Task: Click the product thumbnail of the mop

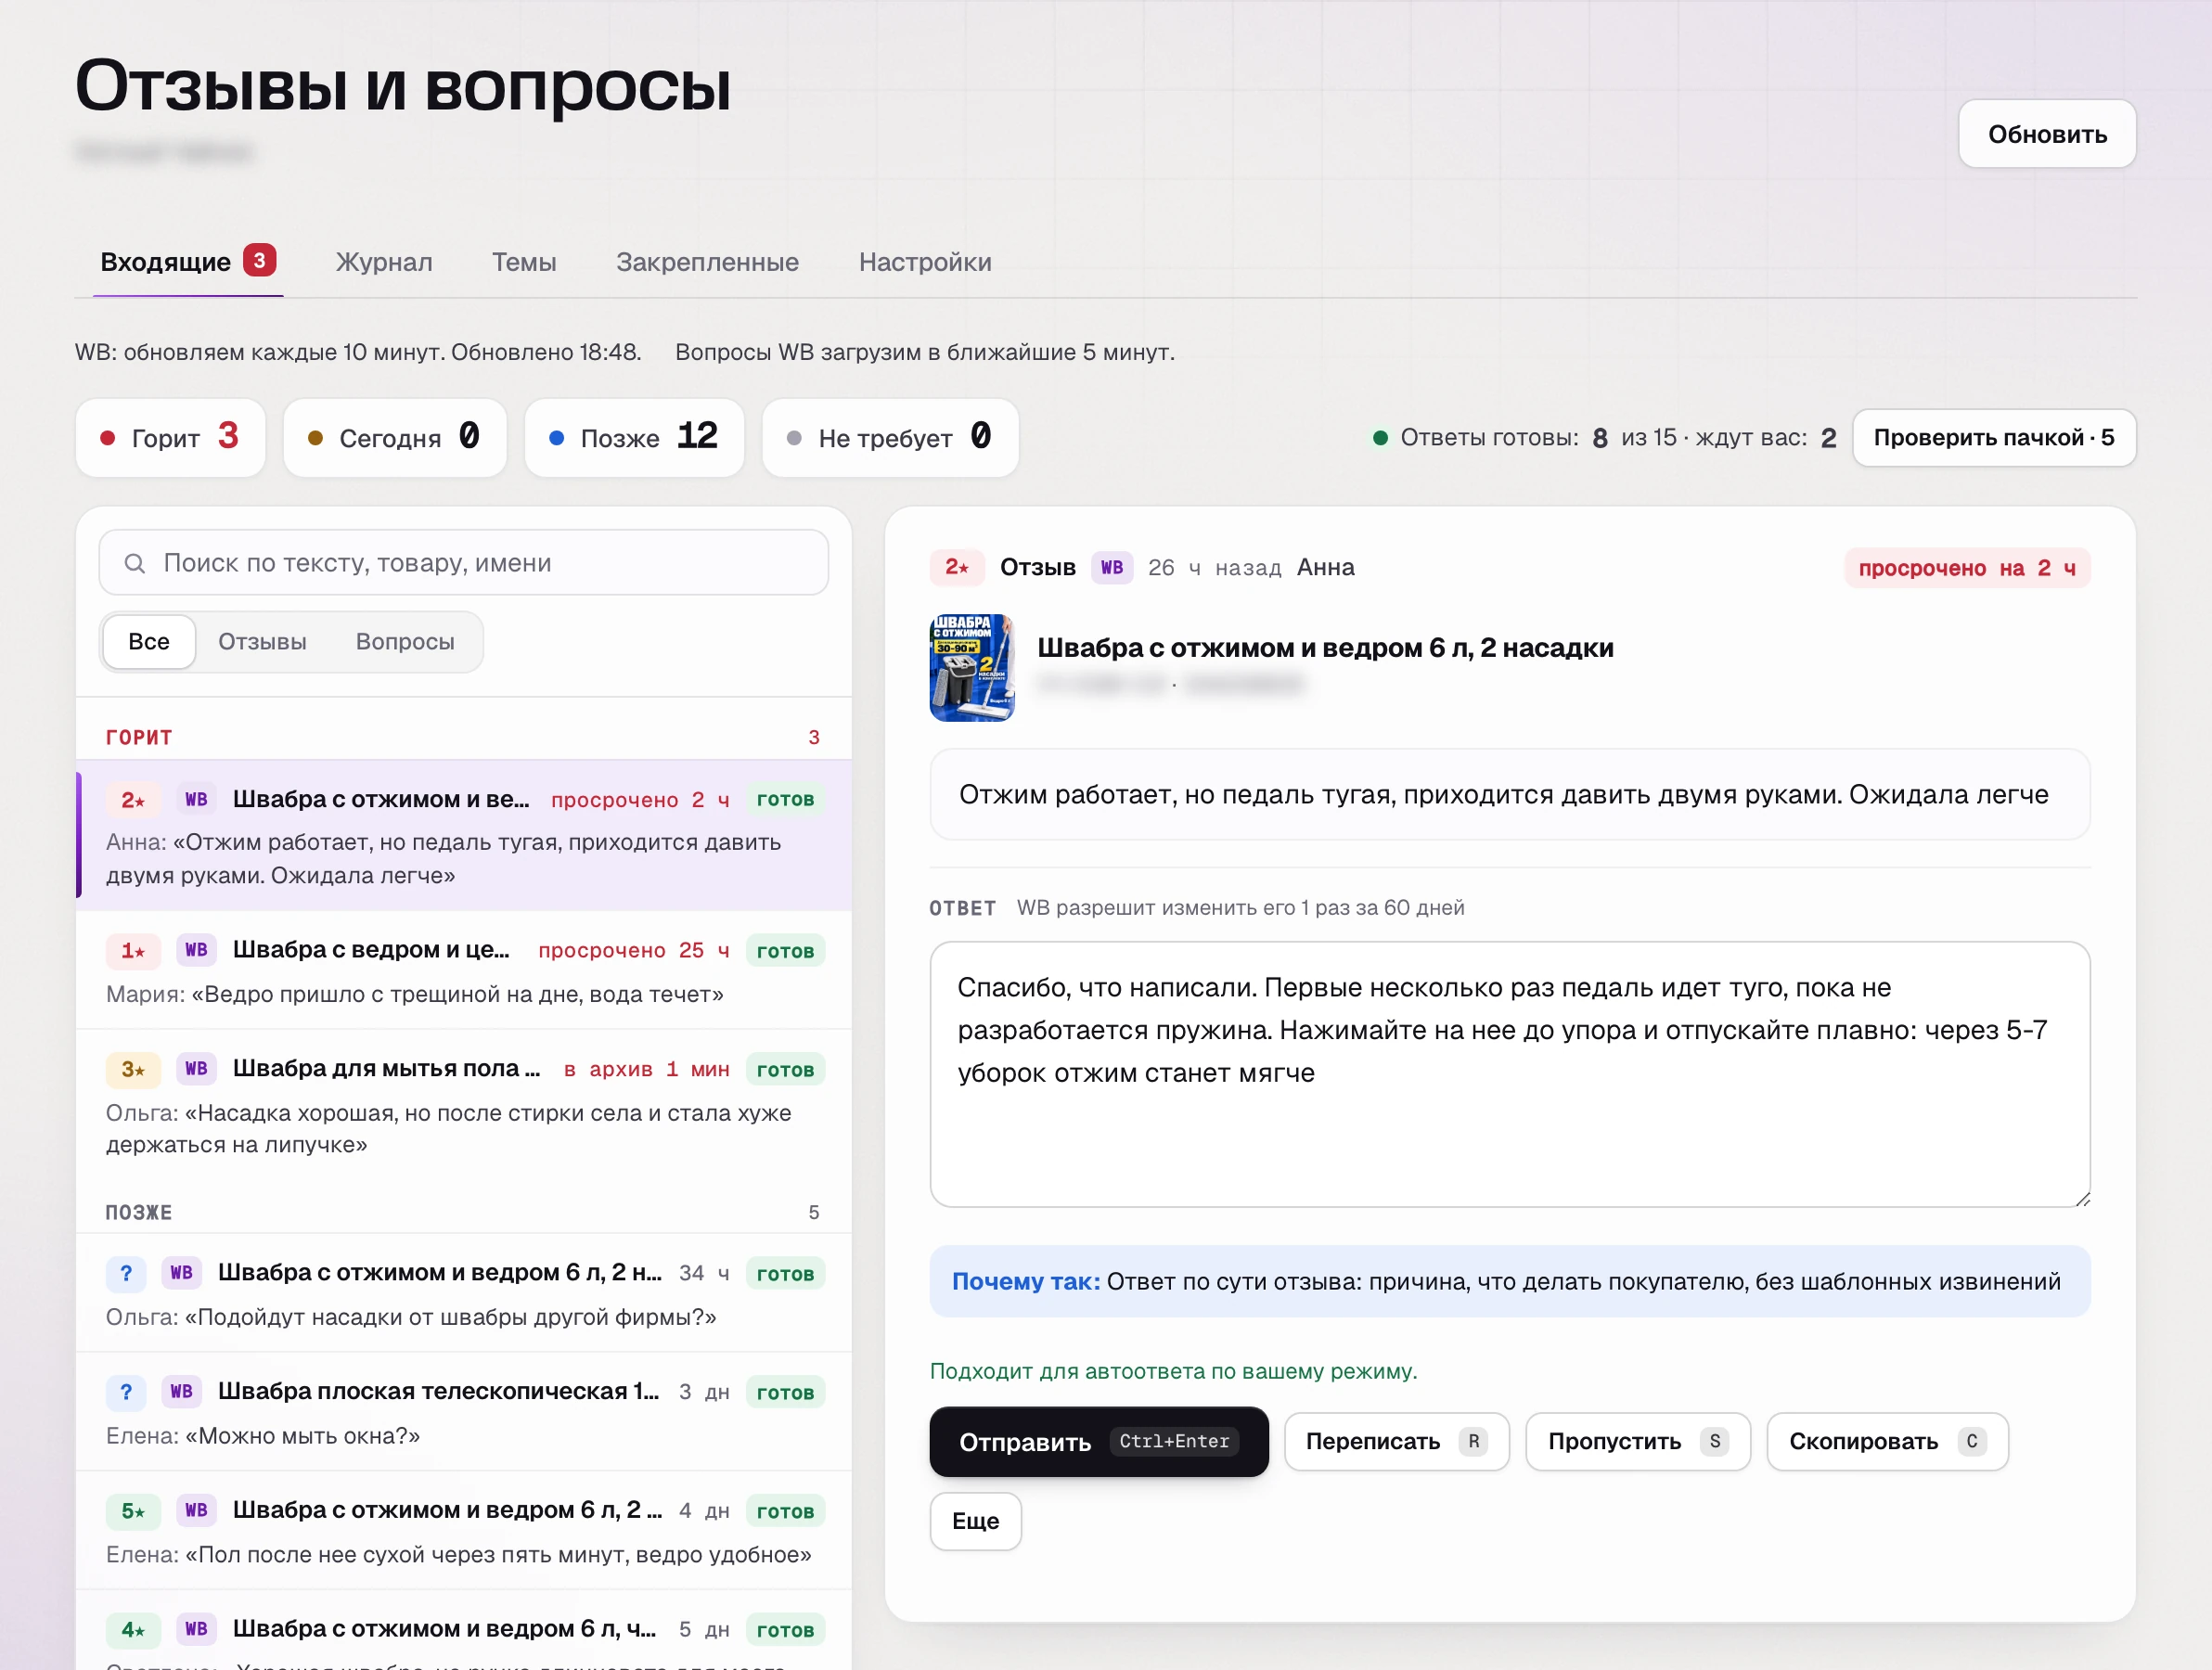Action: (x=972, y=667)
